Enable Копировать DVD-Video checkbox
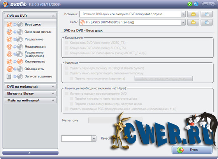 click(67, 42)
